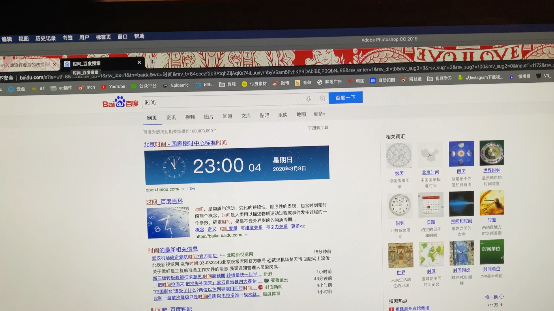554x311 pixels.
Task: Click the 时间同步 related term link
Action: pos(461,270)
